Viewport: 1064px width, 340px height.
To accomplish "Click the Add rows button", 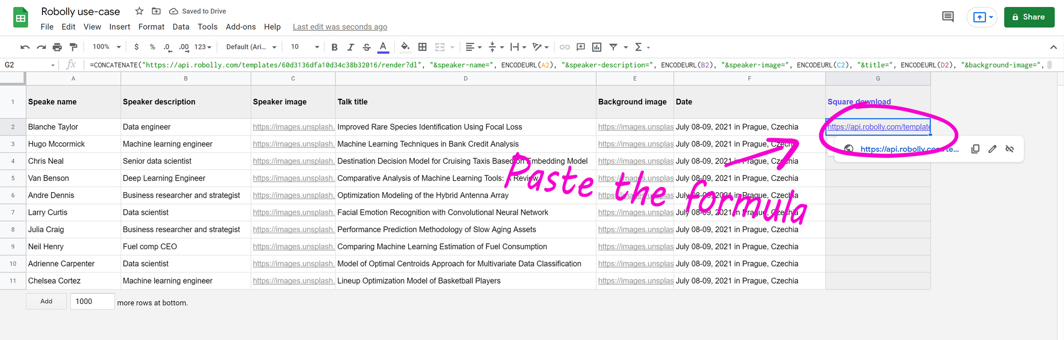I will coord(46,301).
